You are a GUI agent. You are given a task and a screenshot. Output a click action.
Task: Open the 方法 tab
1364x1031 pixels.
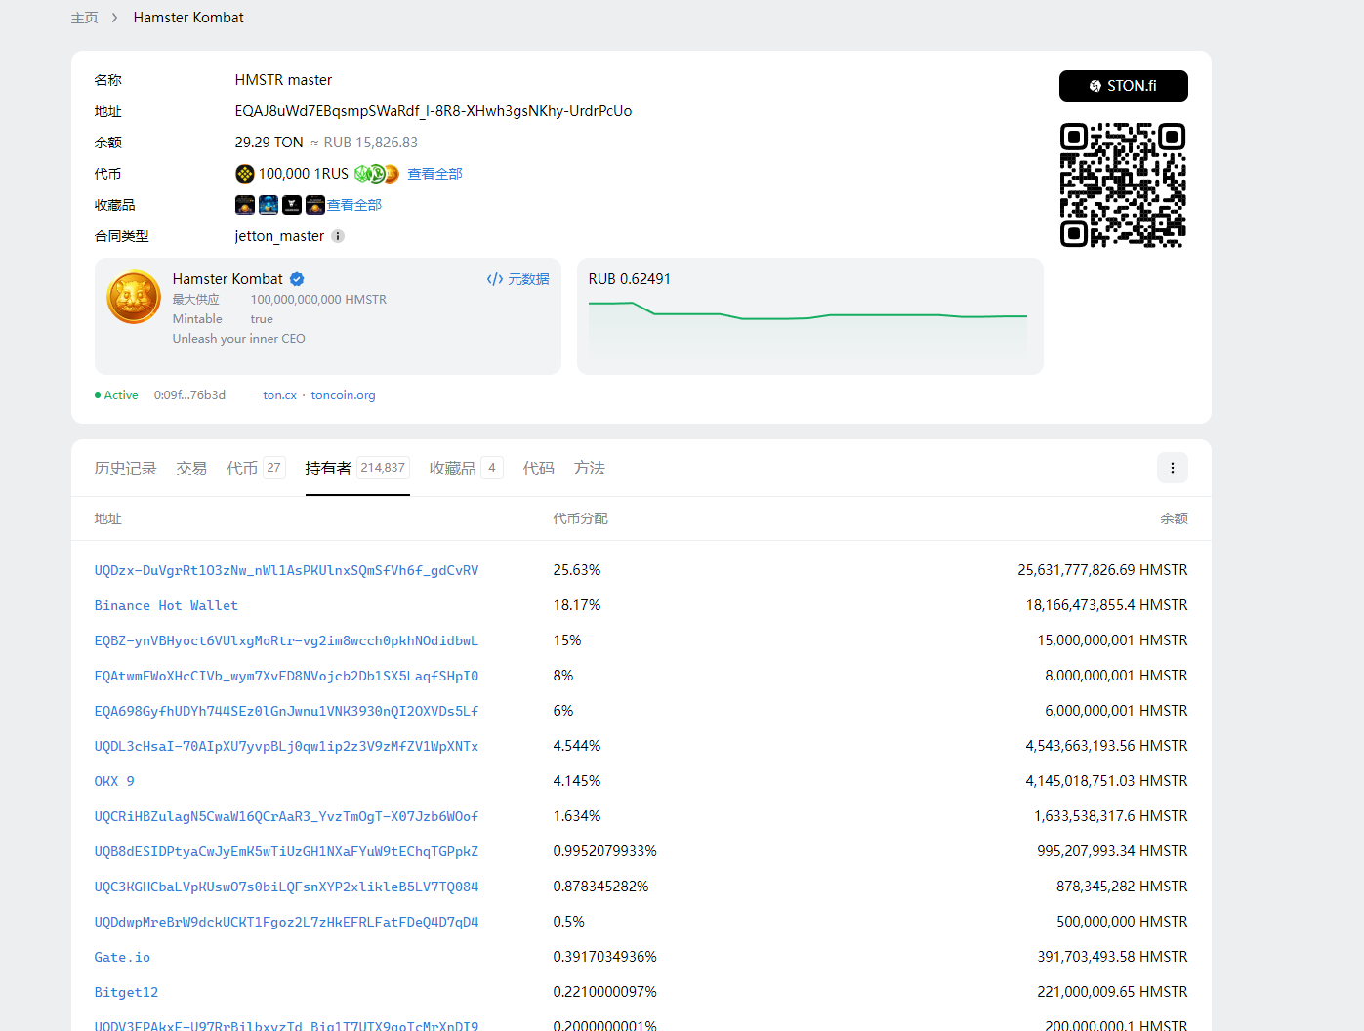[590, 469]
